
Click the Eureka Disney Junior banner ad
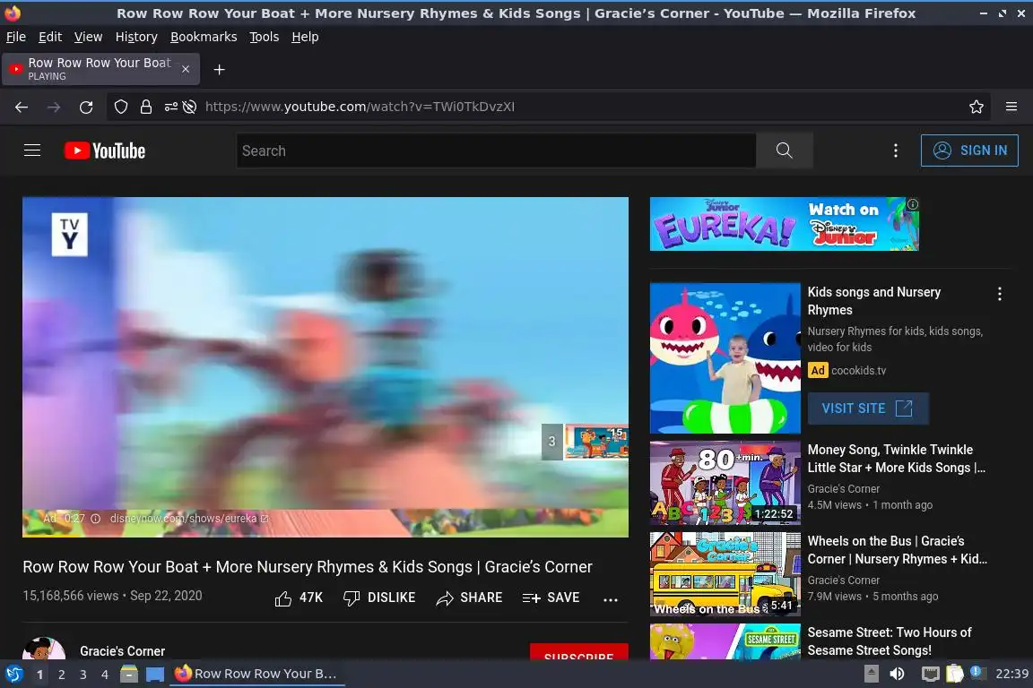tap(784, 224)
